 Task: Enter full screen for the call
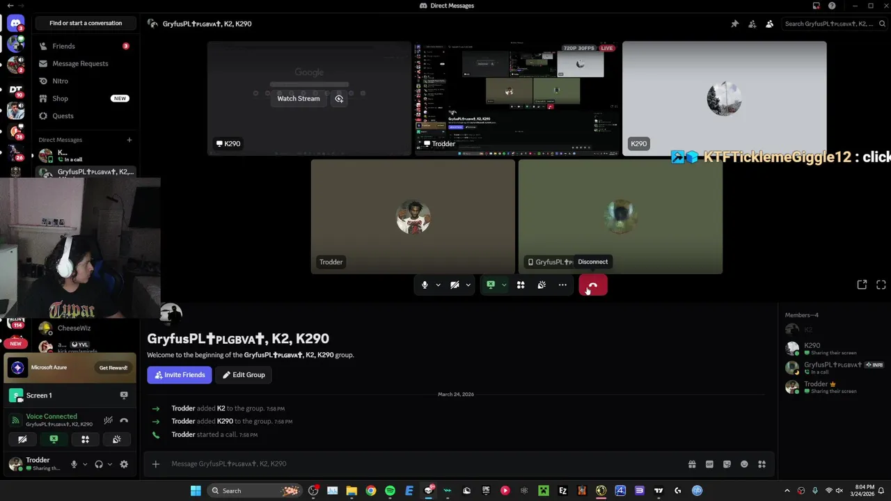[x=881, y=285]
